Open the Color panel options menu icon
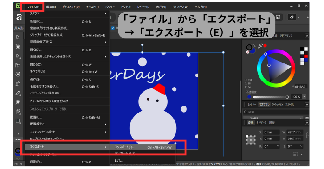The width and height of the screenshot is (324, 169). coord(307,36)
